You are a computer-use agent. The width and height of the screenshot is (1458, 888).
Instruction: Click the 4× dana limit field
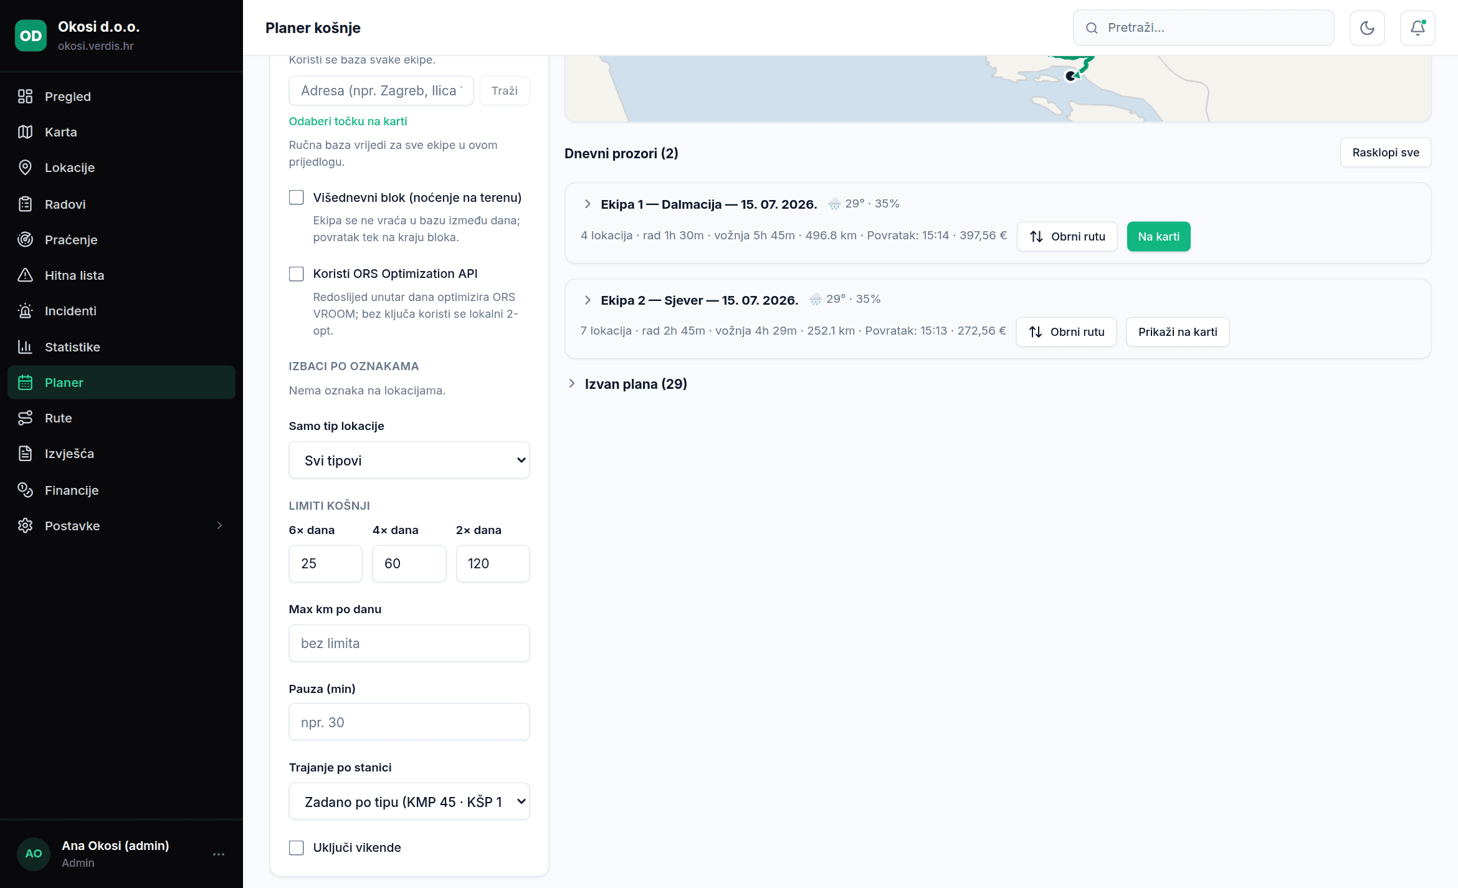coord(409,563)
